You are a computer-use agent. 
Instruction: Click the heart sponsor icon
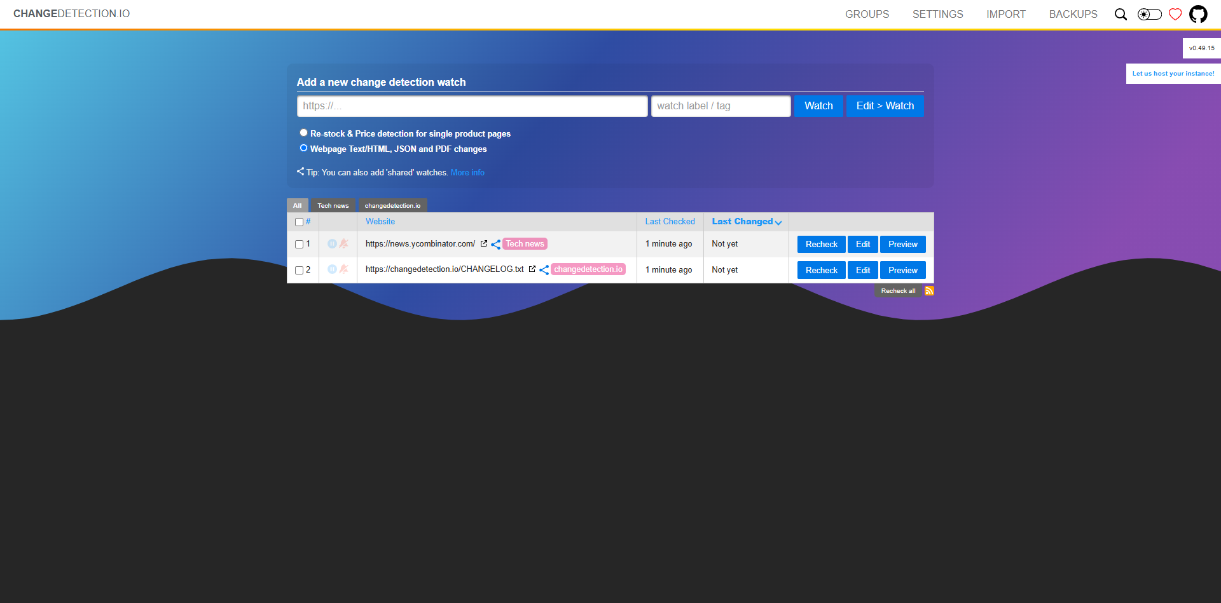1175,14
